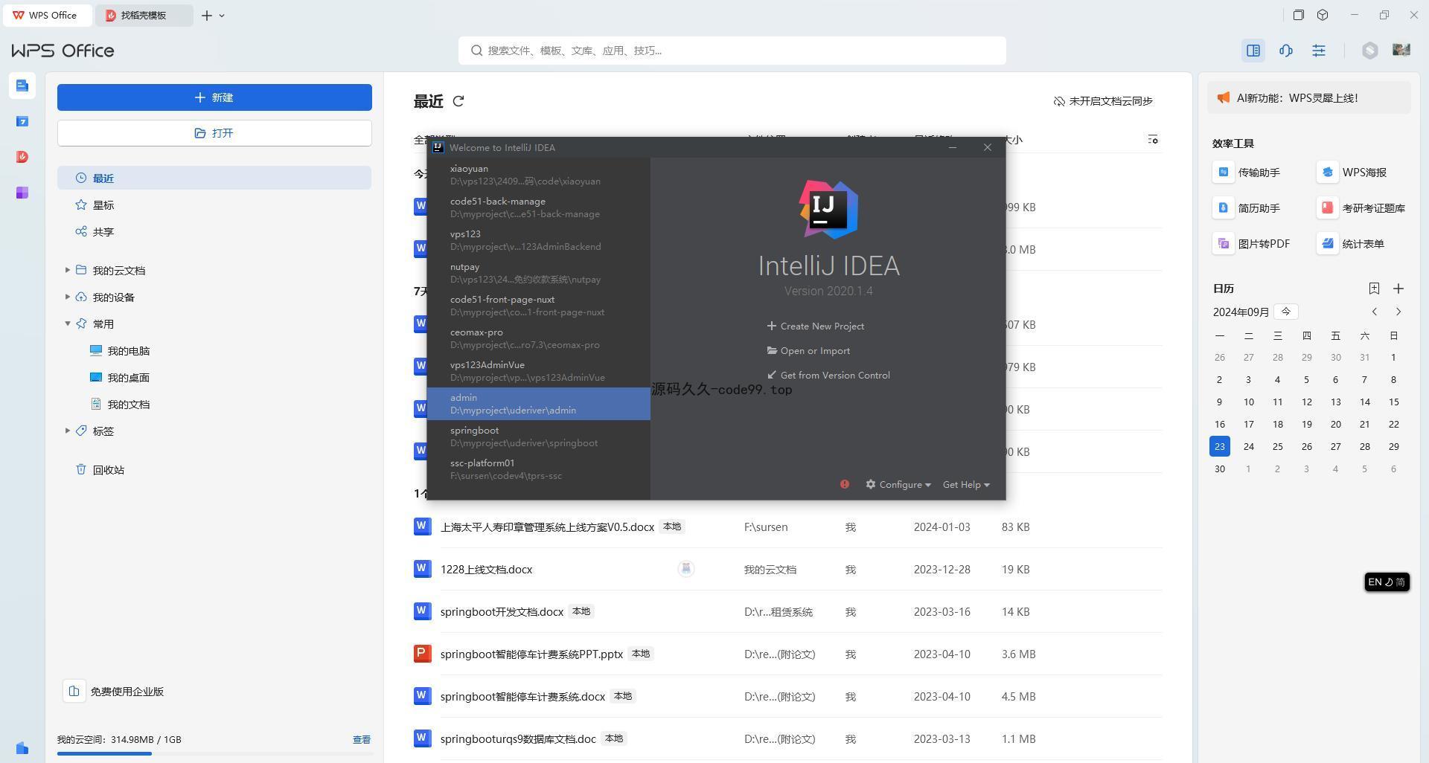Open the purple apps sidebar icon
This screenshot has width=1429, height=763.
pos(22,193)
